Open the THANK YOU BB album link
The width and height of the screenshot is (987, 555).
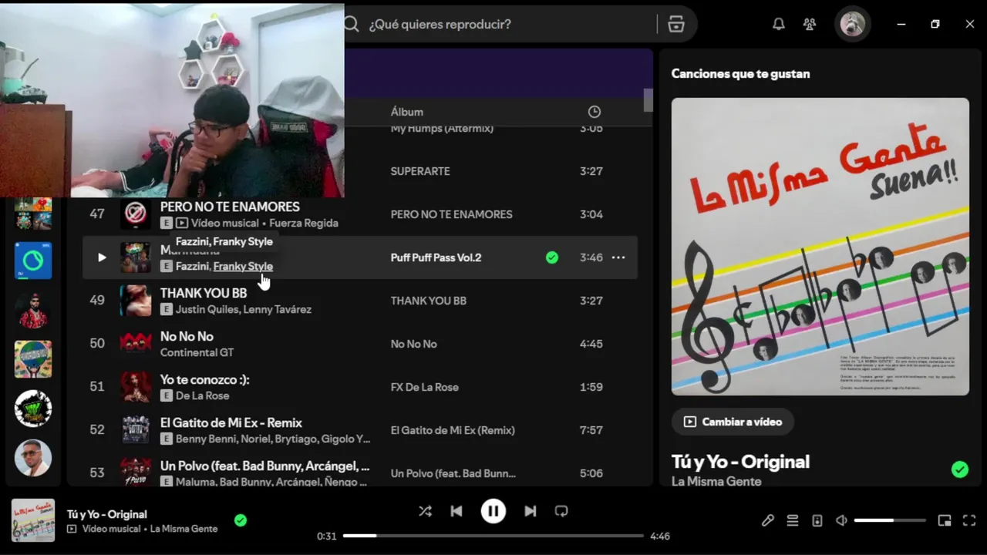(429, 301)
